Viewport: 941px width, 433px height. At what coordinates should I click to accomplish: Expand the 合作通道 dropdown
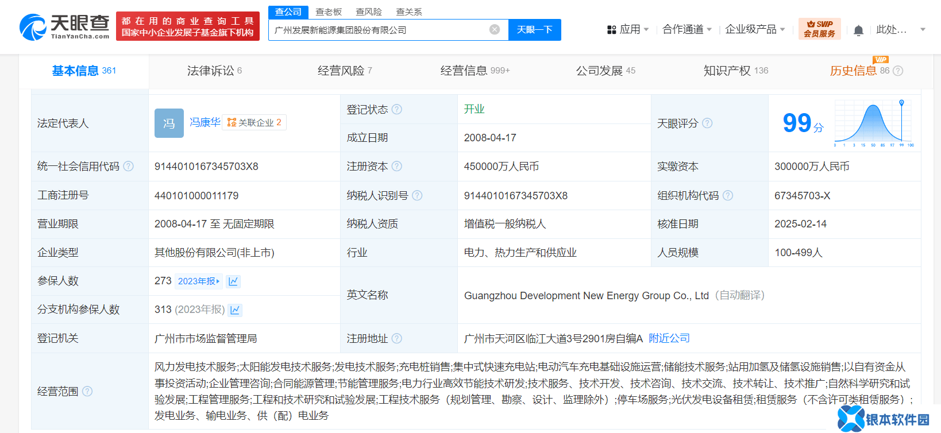[687, 29]
